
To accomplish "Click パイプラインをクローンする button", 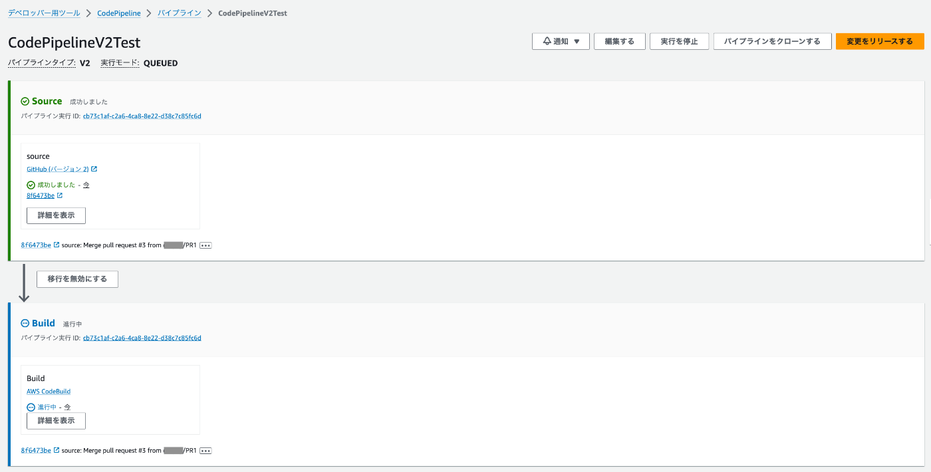I will (x=772, y=41).
